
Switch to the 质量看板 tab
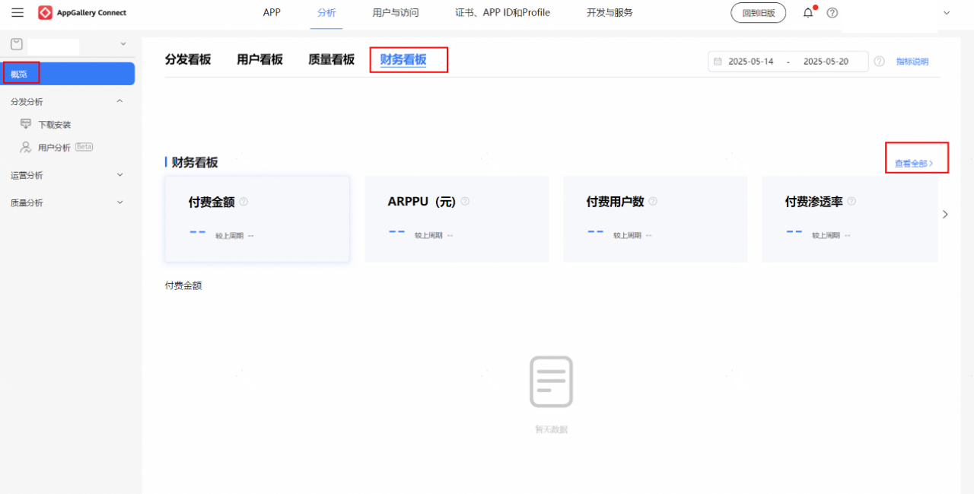[x=331, y=59]
